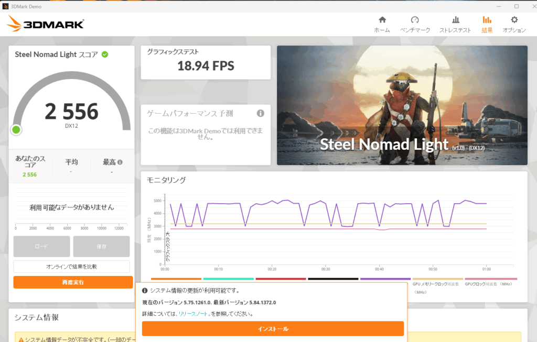Click the 18.94 FPS result value
Viewport: 537px width, 342px height.
206,65
